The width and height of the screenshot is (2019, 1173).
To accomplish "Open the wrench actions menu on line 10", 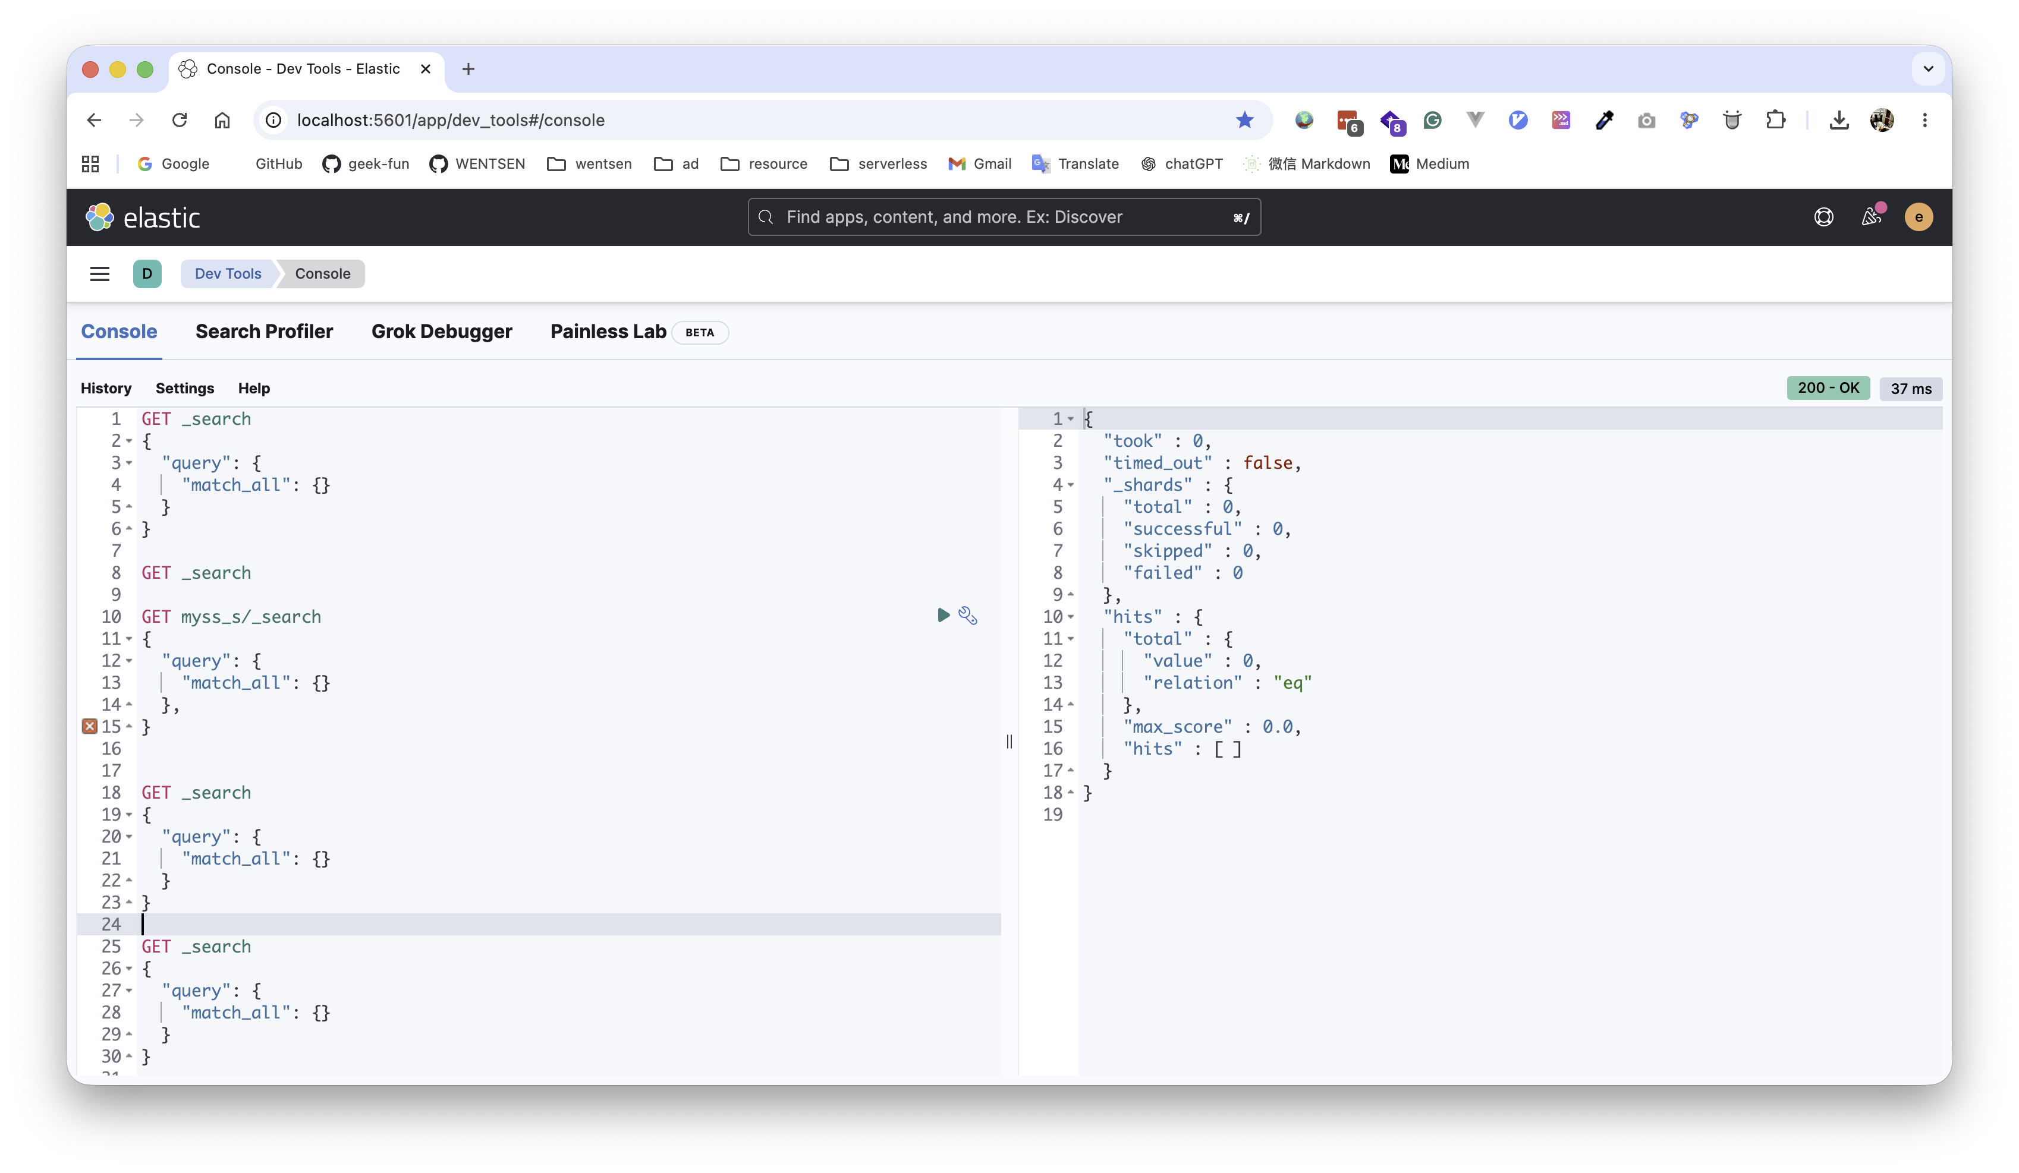I will pyautogui.click(x=968, y=615).
